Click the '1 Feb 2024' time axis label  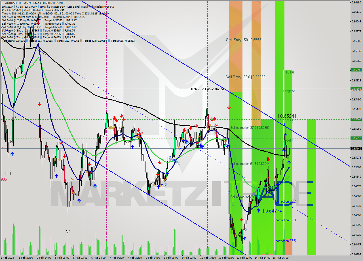coord(7,258)
